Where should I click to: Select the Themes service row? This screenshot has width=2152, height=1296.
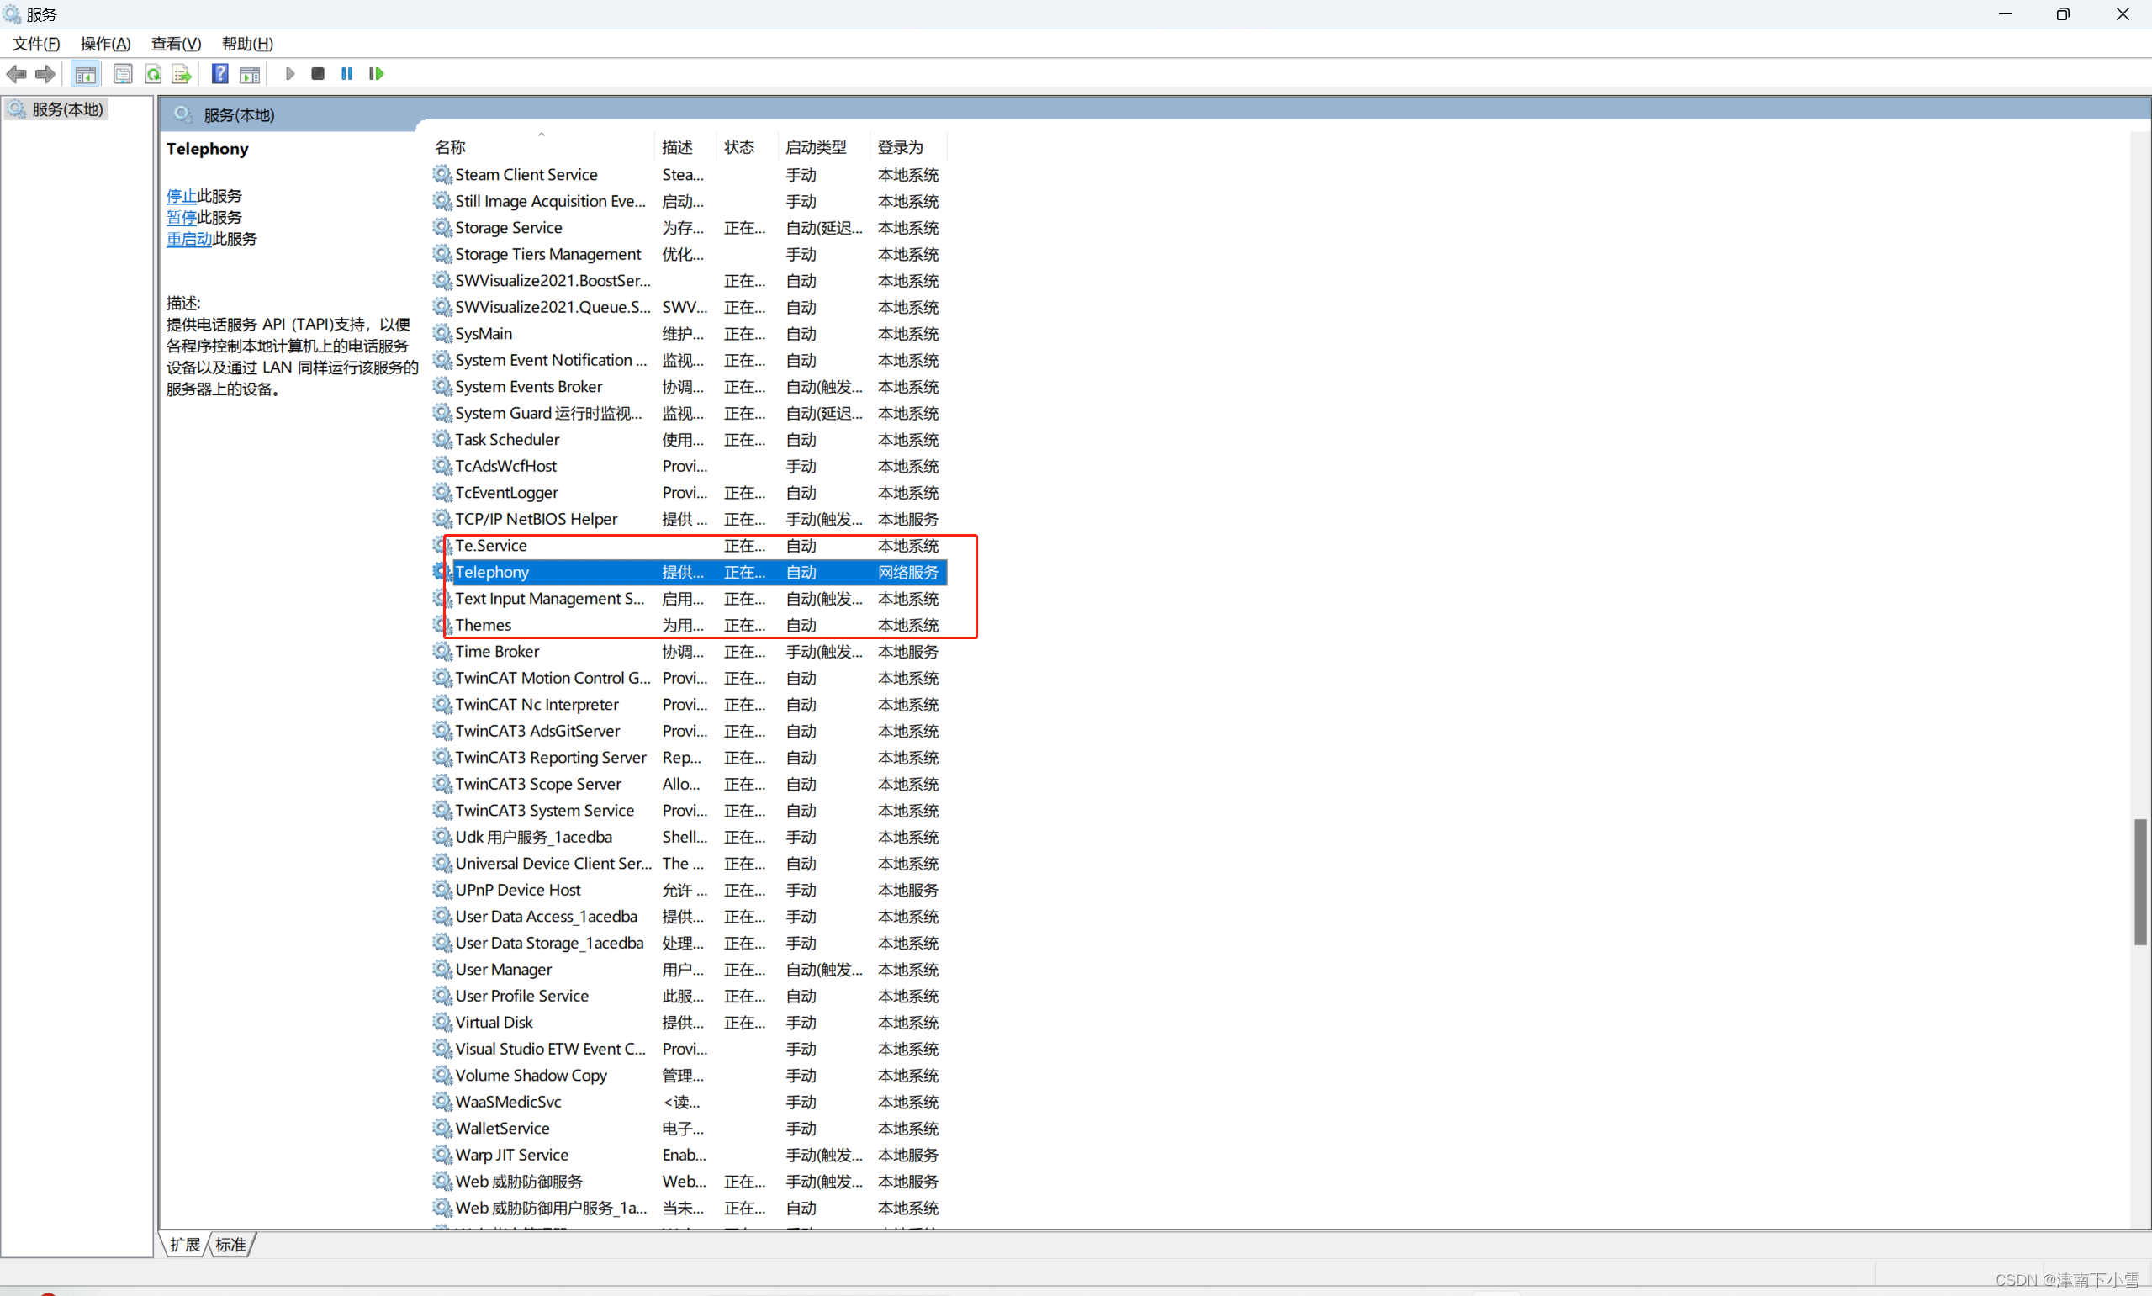[x=484, y=626]
